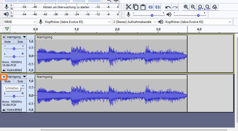
Task: Click the Fit selection to width icon
Action: click(x=200, y=7)
